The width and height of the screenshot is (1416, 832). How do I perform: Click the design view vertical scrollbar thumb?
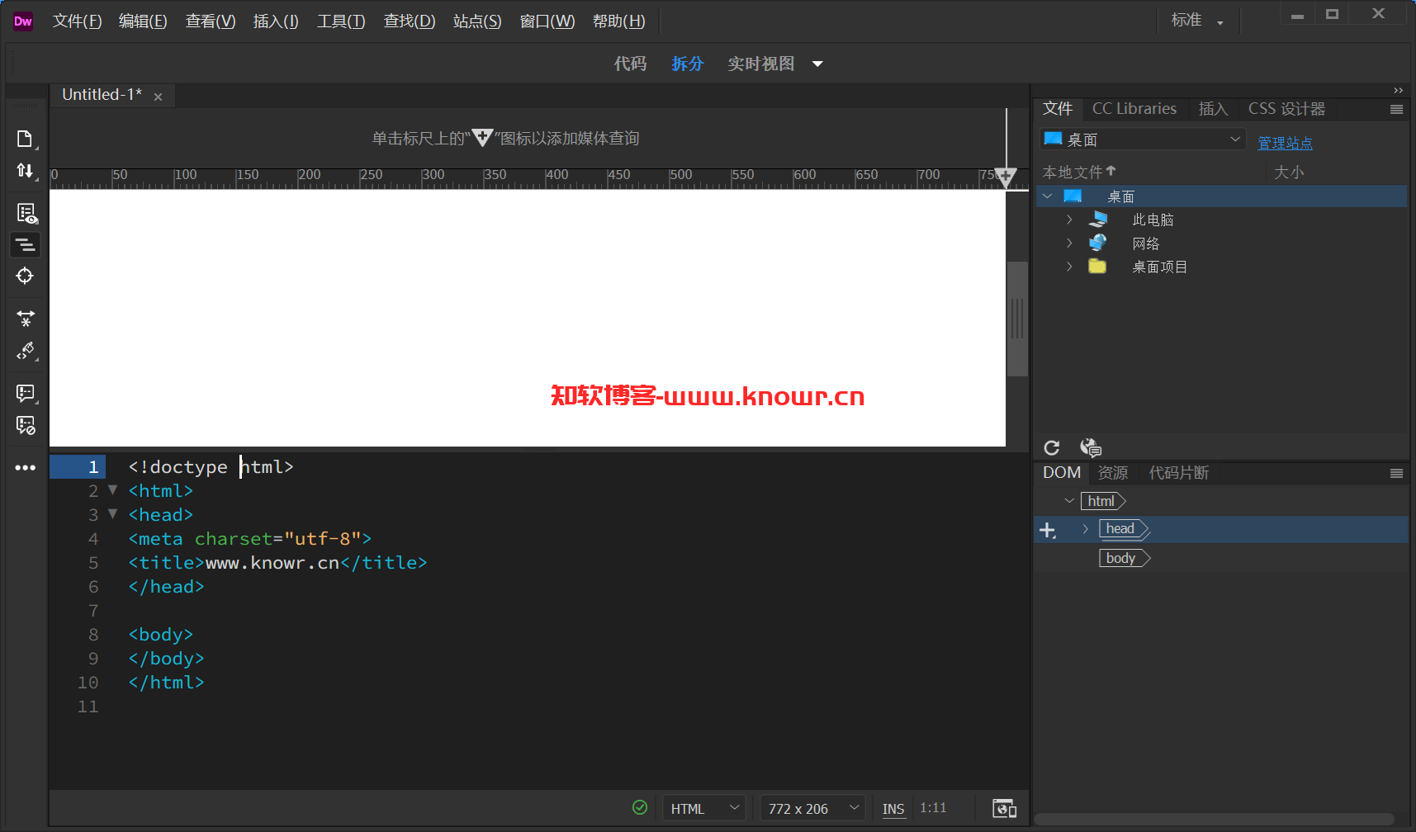click(x=1017, y=319)
